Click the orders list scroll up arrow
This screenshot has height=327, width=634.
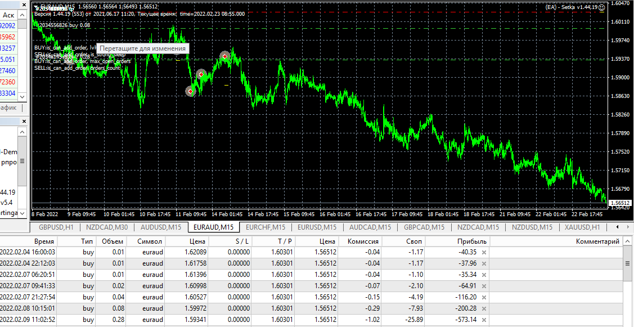[x=628, y=241]
